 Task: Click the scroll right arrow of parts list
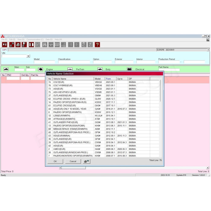(x=208, y=168)
